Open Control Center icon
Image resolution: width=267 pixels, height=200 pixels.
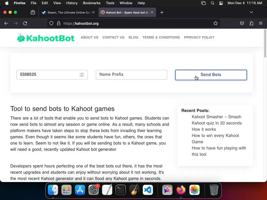(x=221, y=3)
